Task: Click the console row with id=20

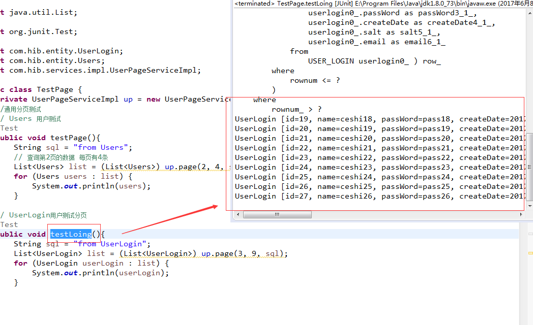Action: tap(379, 128)
